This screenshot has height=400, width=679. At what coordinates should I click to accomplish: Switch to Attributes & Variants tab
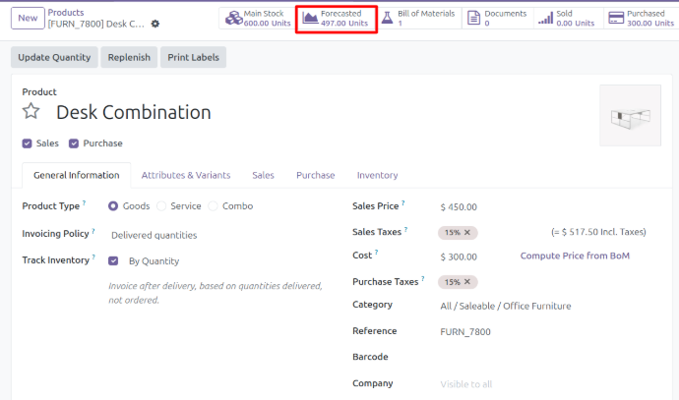pos(186,175)
